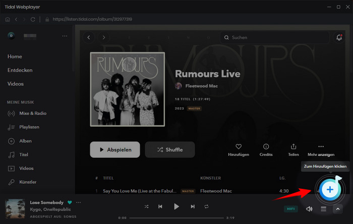Open Playlisten in Meine Musik

click(x=24, y=127)
